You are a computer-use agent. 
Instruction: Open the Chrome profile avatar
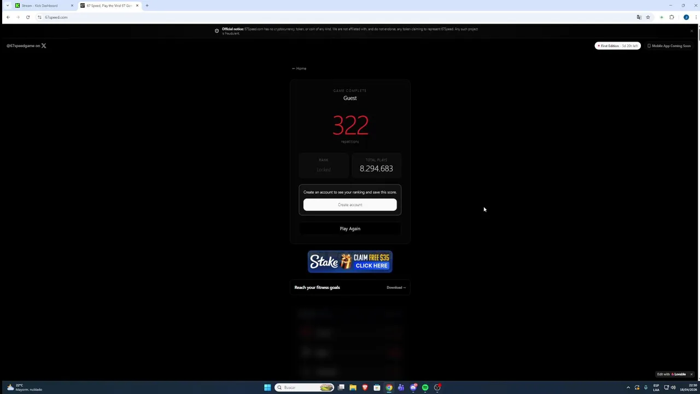click(686, 17)
